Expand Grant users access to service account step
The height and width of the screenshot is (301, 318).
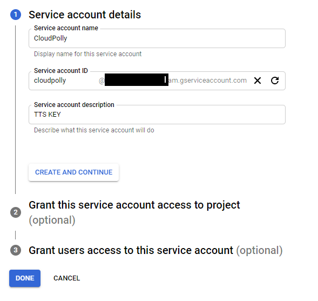[x=155, y=250]
